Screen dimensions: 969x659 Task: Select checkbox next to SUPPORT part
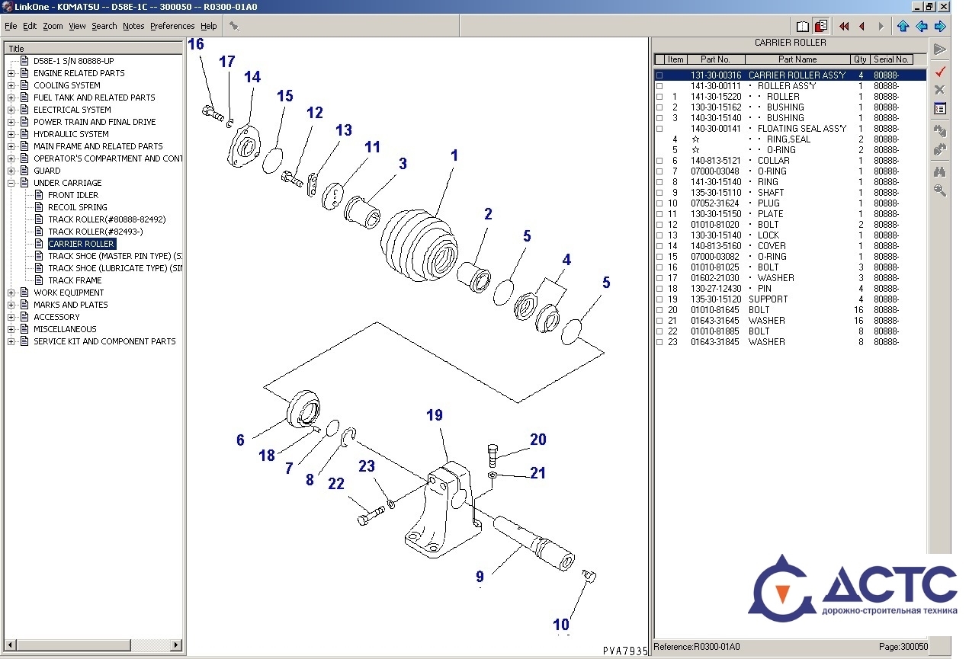coord(660,299)
